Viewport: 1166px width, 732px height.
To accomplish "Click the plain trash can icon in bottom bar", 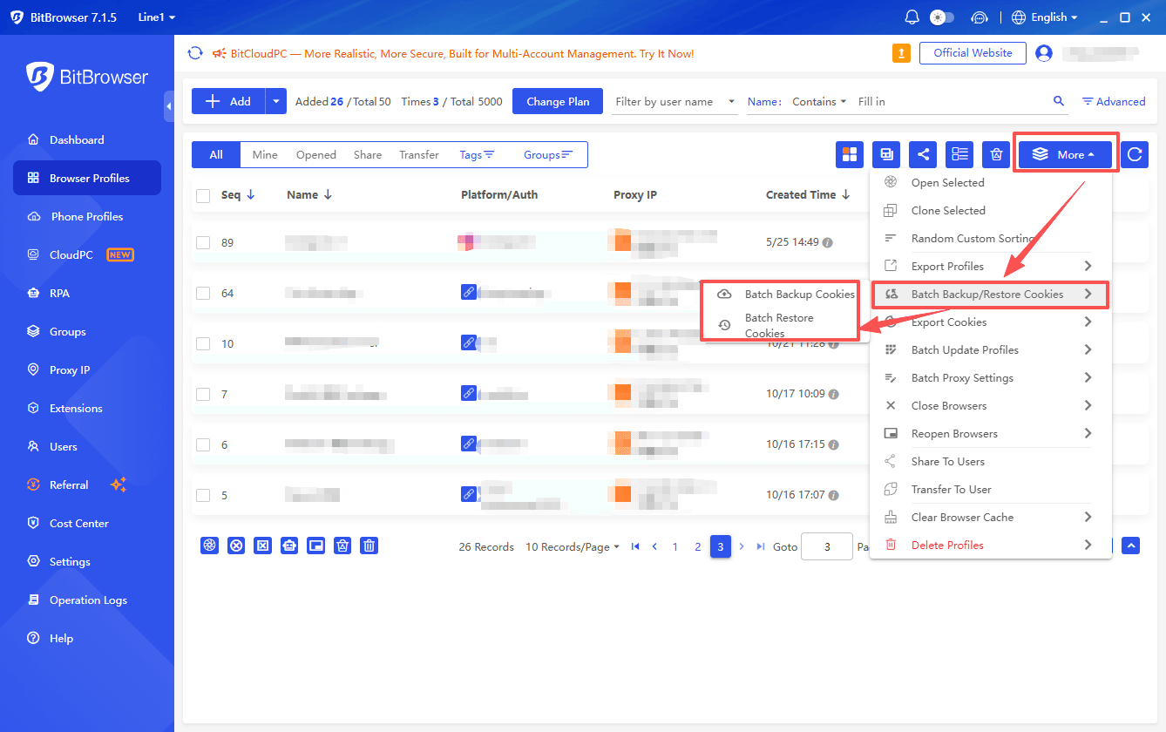I will [x=369, y=546].
